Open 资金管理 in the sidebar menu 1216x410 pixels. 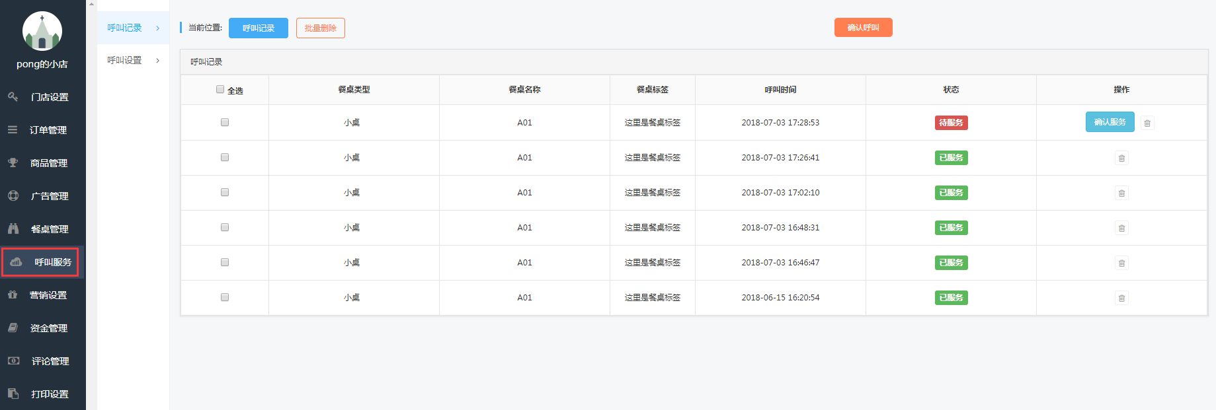[48, 328]
